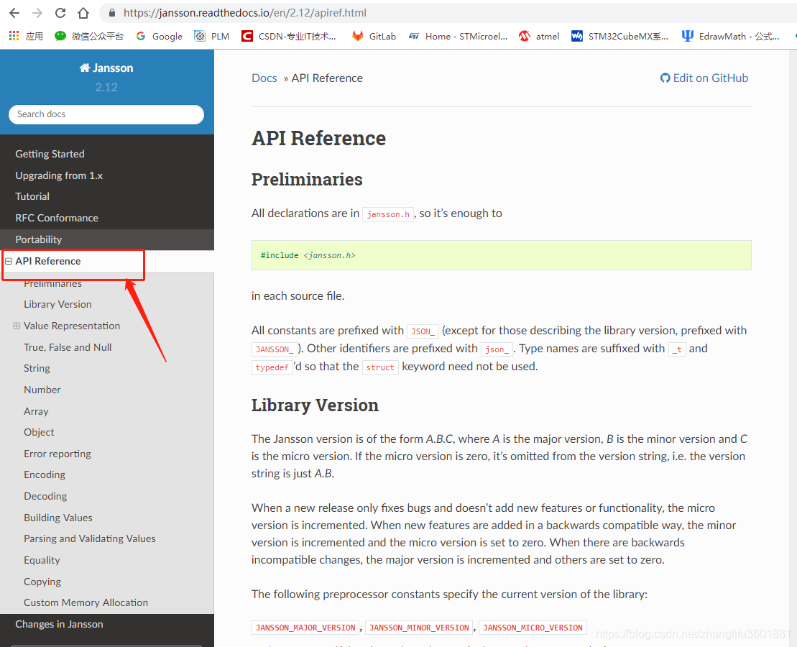Open the WeChat platform bookmark
This screenshot has width=797, height=647.
point(89,36)
